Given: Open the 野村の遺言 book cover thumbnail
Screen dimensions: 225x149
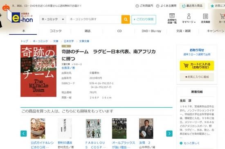Looking at the screenshot, I should click(x=65, y=129).
